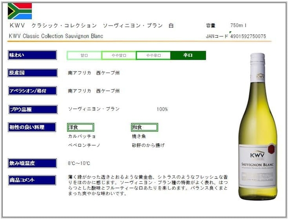Click the カルパッチョ dish text
The image size is (288, 219).
click(x=82, y=136)
